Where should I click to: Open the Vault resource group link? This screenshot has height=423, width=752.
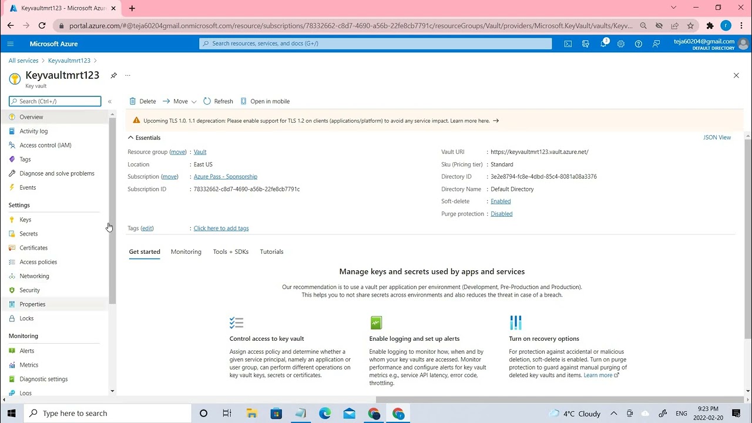pyautogui.click(x=200, y=152)
